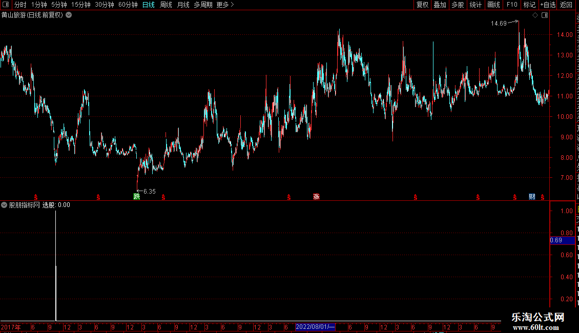Select the 1分钟 period tab

tap(39, 5)
